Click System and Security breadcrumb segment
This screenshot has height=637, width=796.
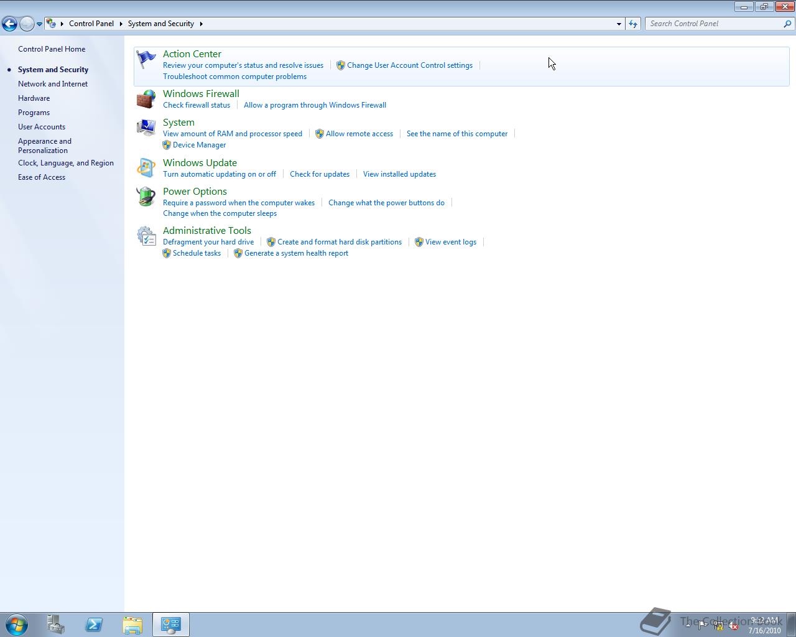click(161, 24)
